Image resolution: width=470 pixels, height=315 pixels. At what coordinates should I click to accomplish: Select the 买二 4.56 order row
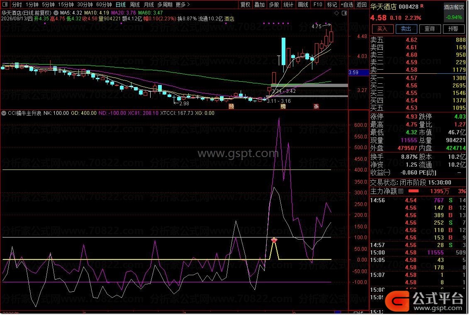(x=418, y=85)
